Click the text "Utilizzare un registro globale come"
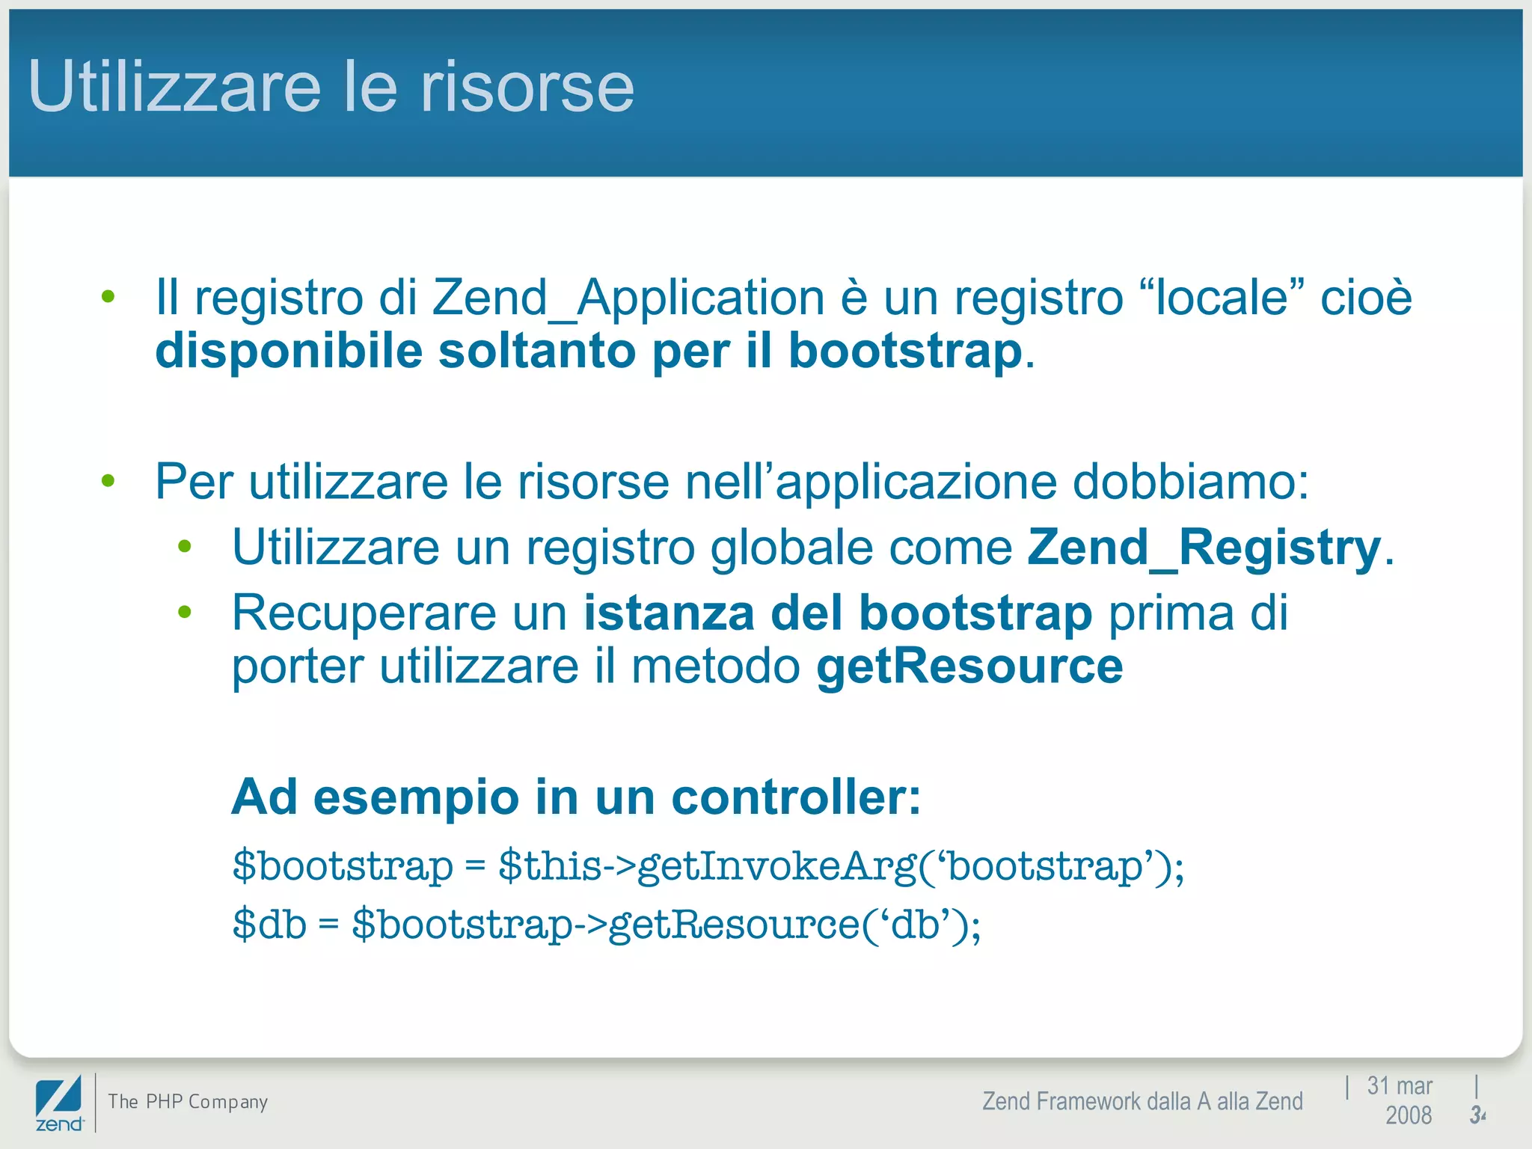Image resolution: width=1532 pixels, height=1149 pixels. (622, 548)
